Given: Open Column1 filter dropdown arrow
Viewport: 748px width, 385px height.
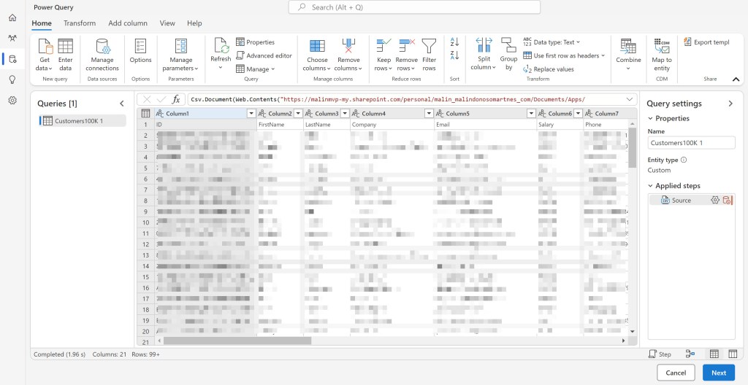Looking at the screenshot, I should tap(251, 114).
